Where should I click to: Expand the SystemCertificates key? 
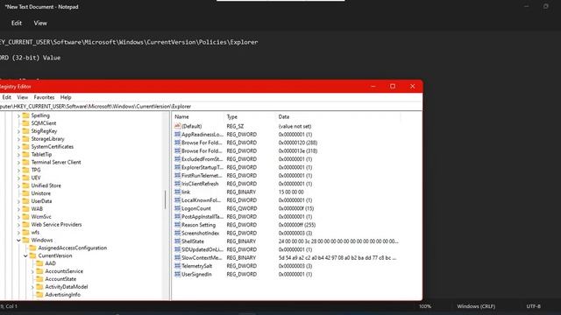click(x=18, y=147)
